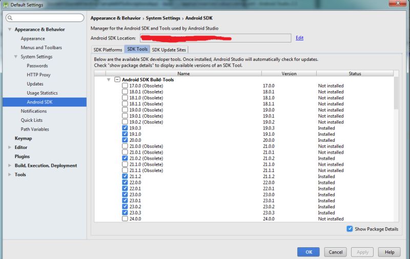410x259 pixels.
Task: Select Quick Lists in the tree
Action: (x=32, y=120)
